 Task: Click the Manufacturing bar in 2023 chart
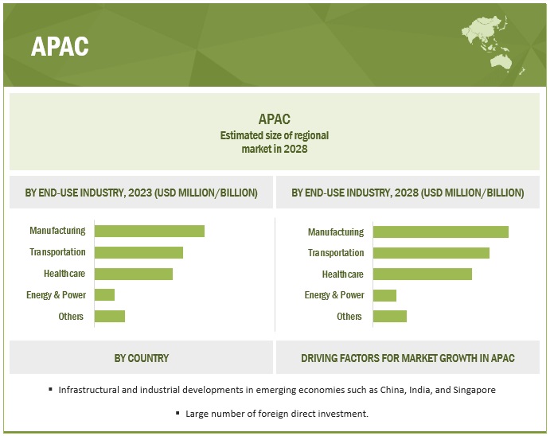click(149, 231)
